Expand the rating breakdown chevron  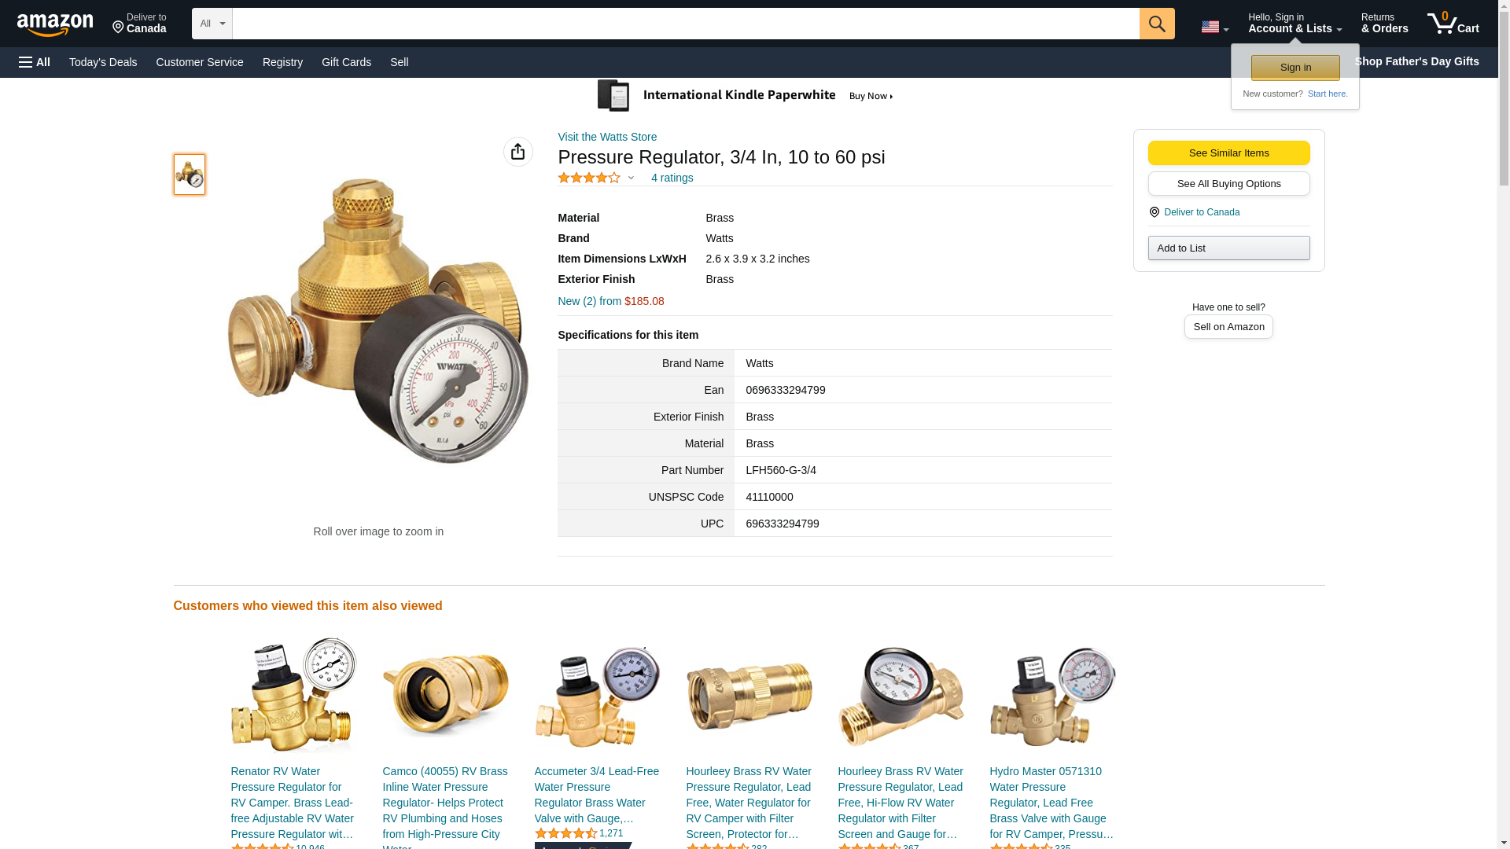[631, 178]
